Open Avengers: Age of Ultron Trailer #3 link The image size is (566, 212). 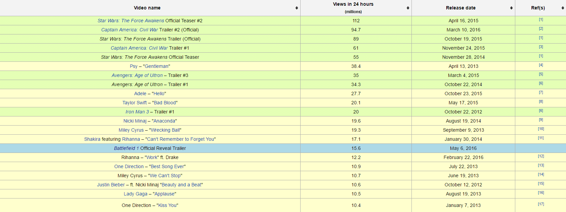pos(137,75)
